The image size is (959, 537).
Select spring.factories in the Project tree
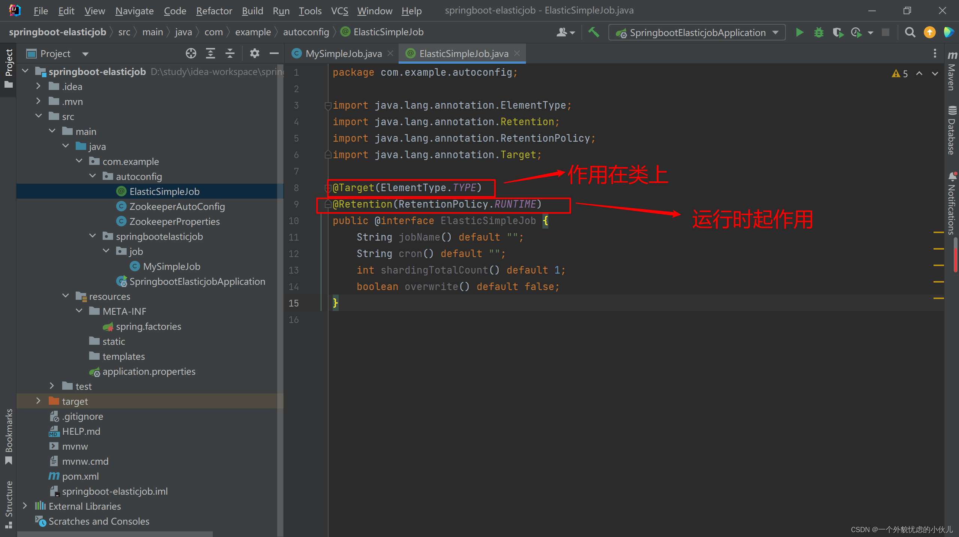click(148, 326)
